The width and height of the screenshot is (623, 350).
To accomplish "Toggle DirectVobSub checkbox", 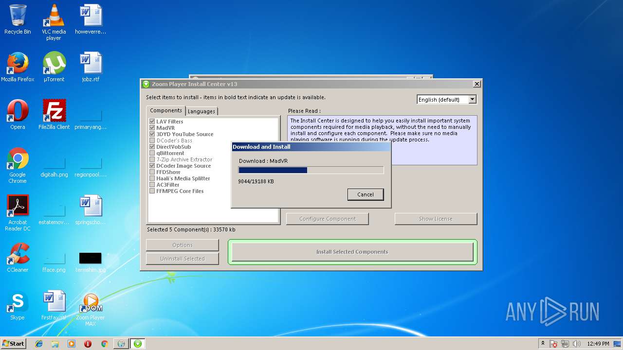I will click(x=152, y=147).
